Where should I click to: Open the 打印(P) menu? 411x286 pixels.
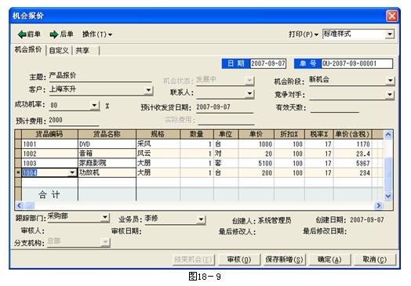(x=304, y=34)
